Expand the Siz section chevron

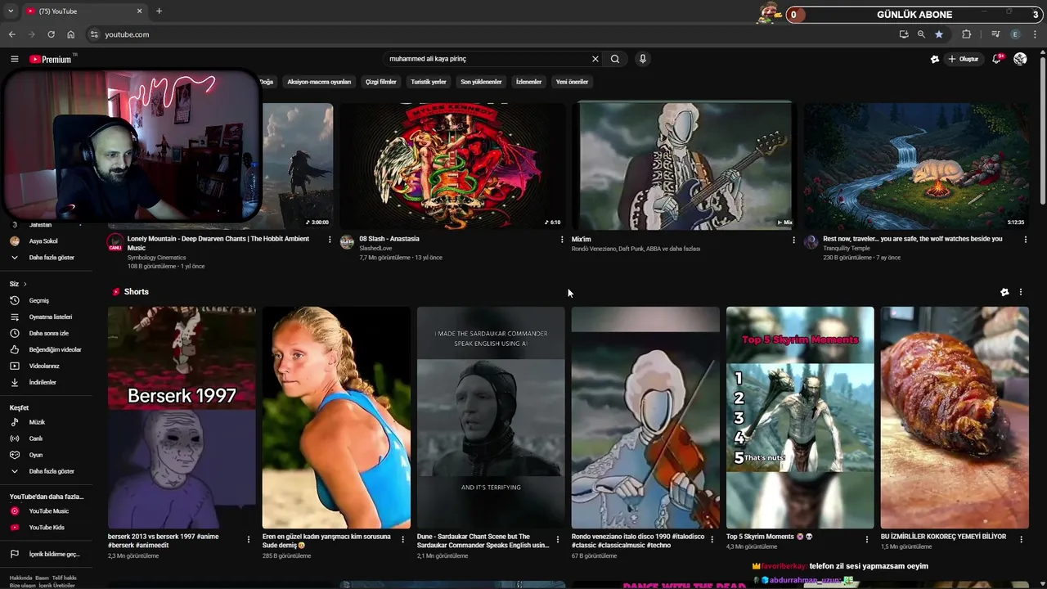(x=25, y=284)
